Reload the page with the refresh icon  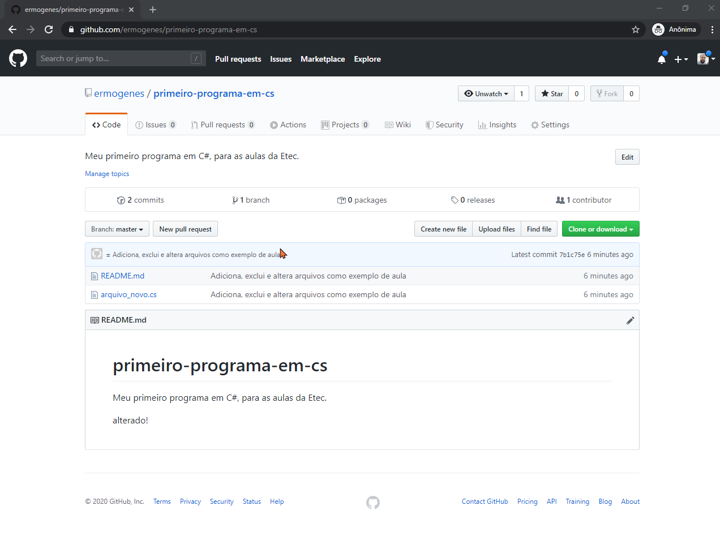[49, 29]
